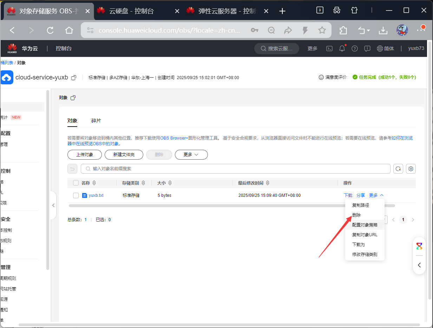Screen dimensions: 433x328
Task: Sort by 大小 column
Action: (x=170, y=183)
